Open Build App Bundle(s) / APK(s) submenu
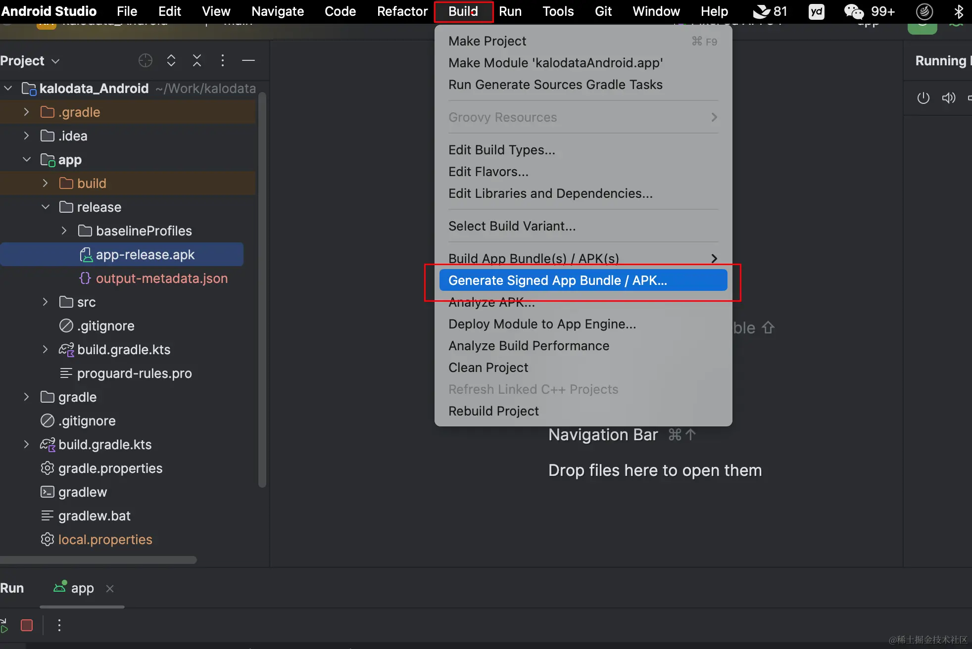 (583, 258)
